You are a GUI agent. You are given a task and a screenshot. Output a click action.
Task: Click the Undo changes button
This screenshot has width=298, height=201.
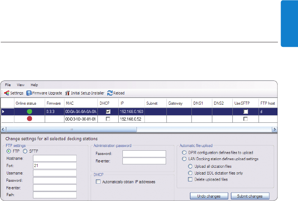tap(209, 196)
